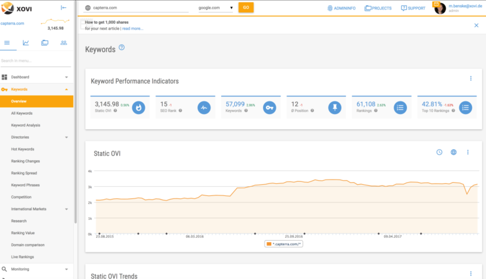
Task: Select the Keywords key icon in the KPI card
Action: [x=270, y=107]
